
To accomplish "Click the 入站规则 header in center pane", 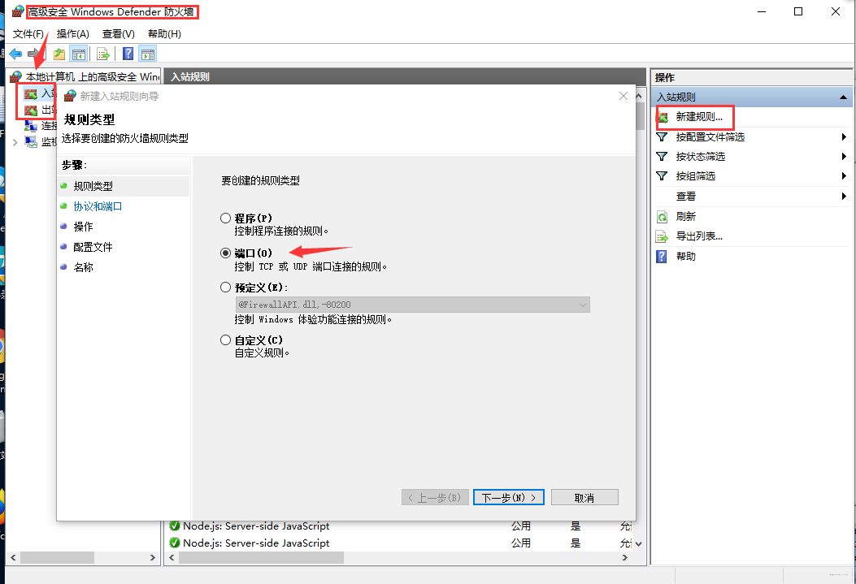I will pyautogui.click(x=190, y=77).
